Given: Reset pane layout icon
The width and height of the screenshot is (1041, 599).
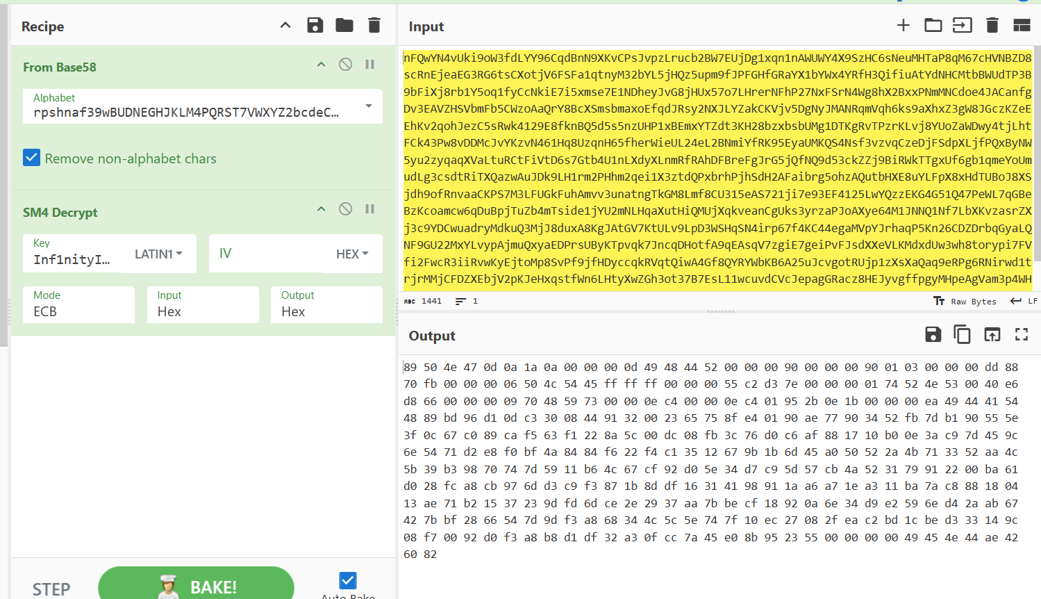Looking at the screenshot, I should [x=1022, y=26].
